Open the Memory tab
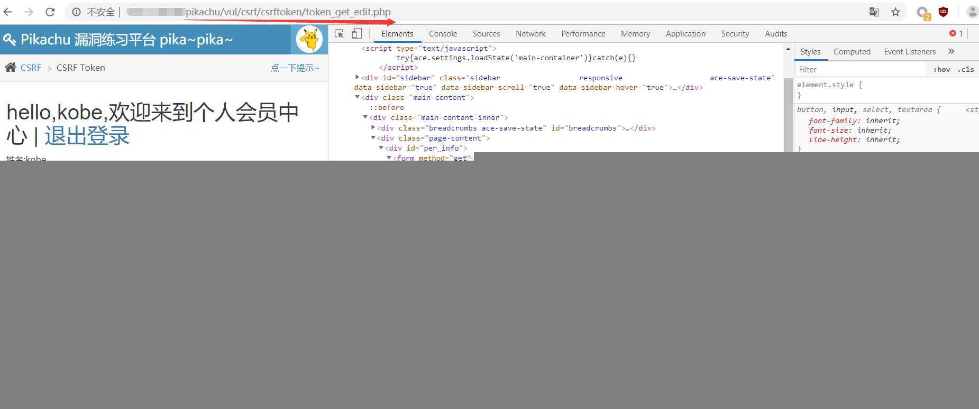Image resolution: width=979 pixels, height=409 pixels. click(635, 33)
